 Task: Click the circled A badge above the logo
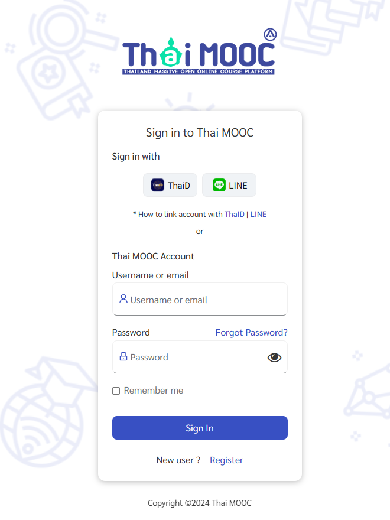tap(271, 34)
